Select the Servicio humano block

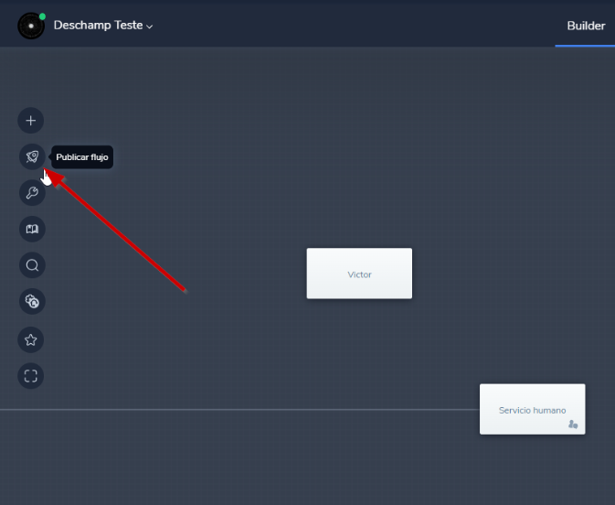pyautogui.click(x=532, y=409)
